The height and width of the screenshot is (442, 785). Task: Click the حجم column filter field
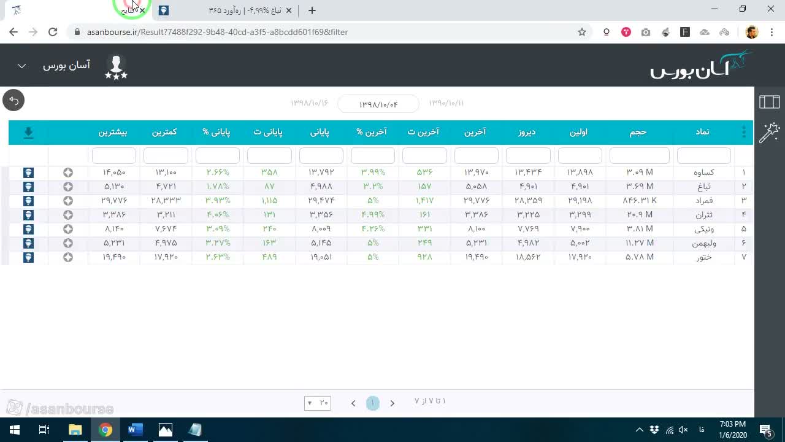639,155
